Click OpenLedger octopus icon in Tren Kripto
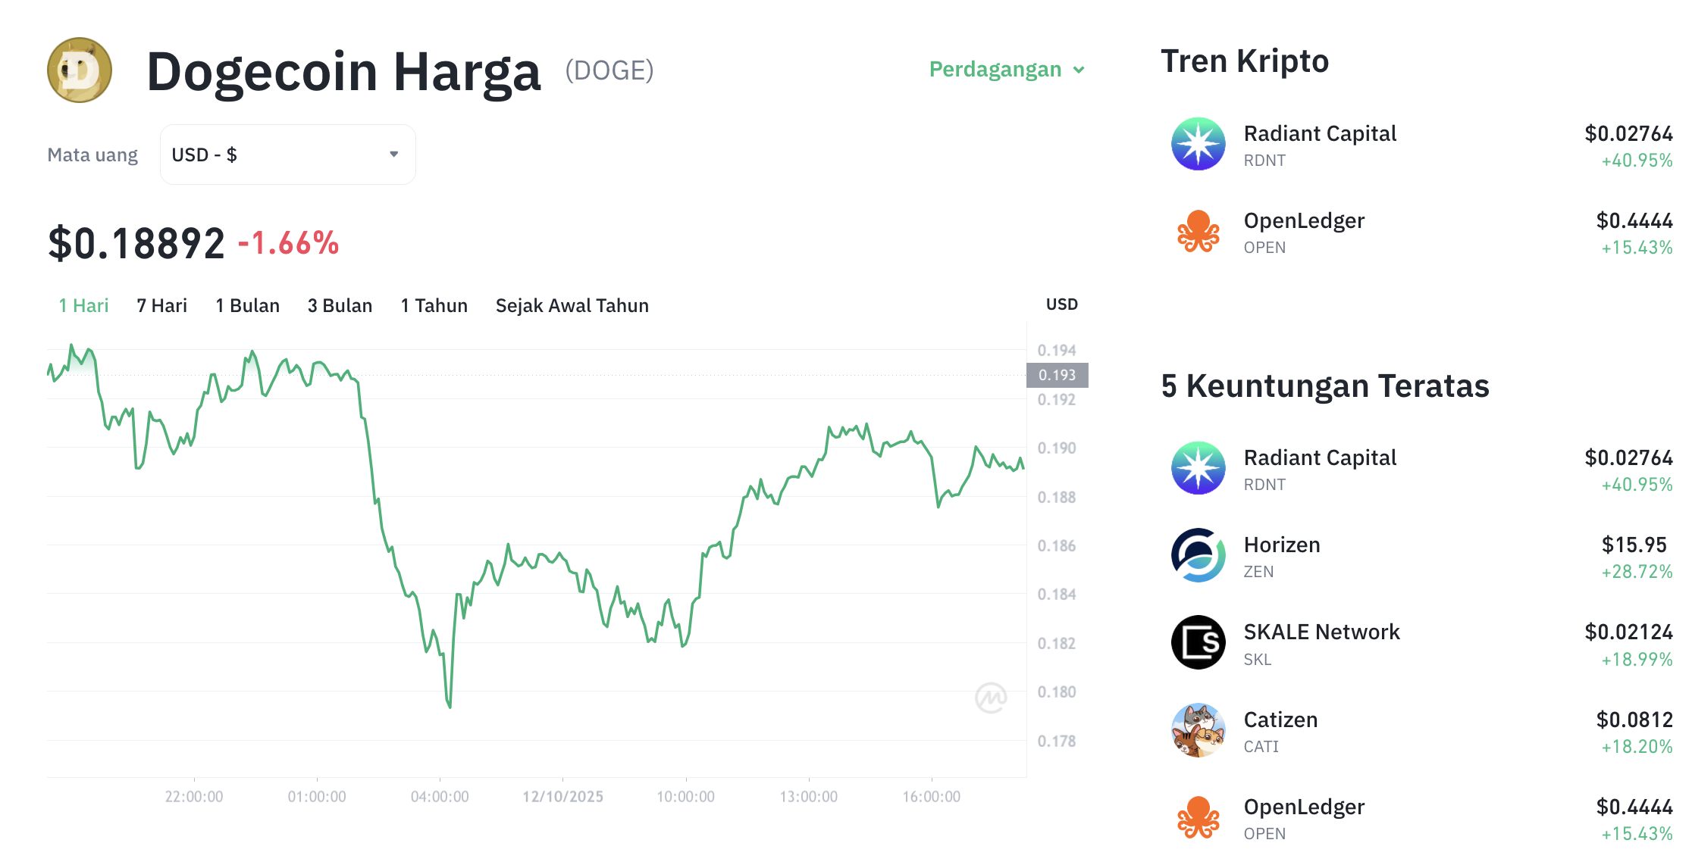This screenshot has height=868, width=1692. click(1198, 232)
